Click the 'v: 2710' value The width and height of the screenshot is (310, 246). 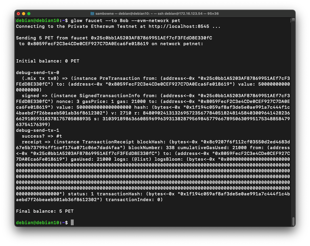[x=121, y=113]
